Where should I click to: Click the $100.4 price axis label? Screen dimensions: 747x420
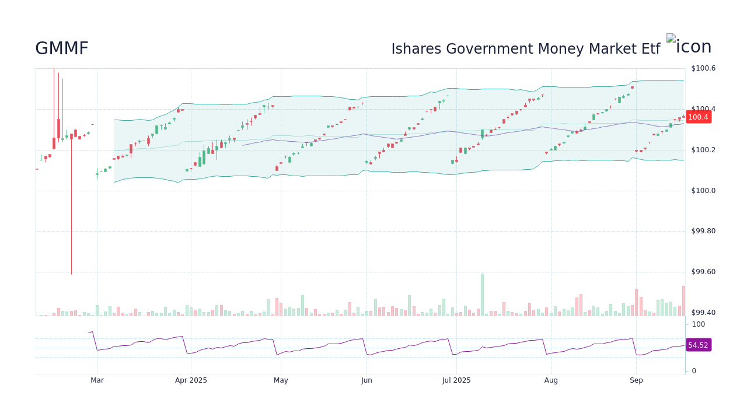coord(703,109)
